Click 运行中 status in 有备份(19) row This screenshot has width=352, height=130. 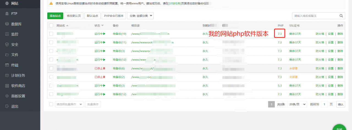99,34
